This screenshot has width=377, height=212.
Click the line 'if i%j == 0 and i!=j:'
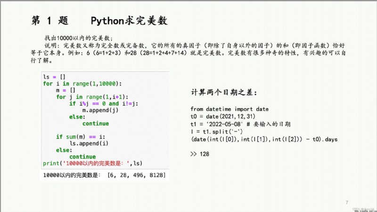pos(104,103)
